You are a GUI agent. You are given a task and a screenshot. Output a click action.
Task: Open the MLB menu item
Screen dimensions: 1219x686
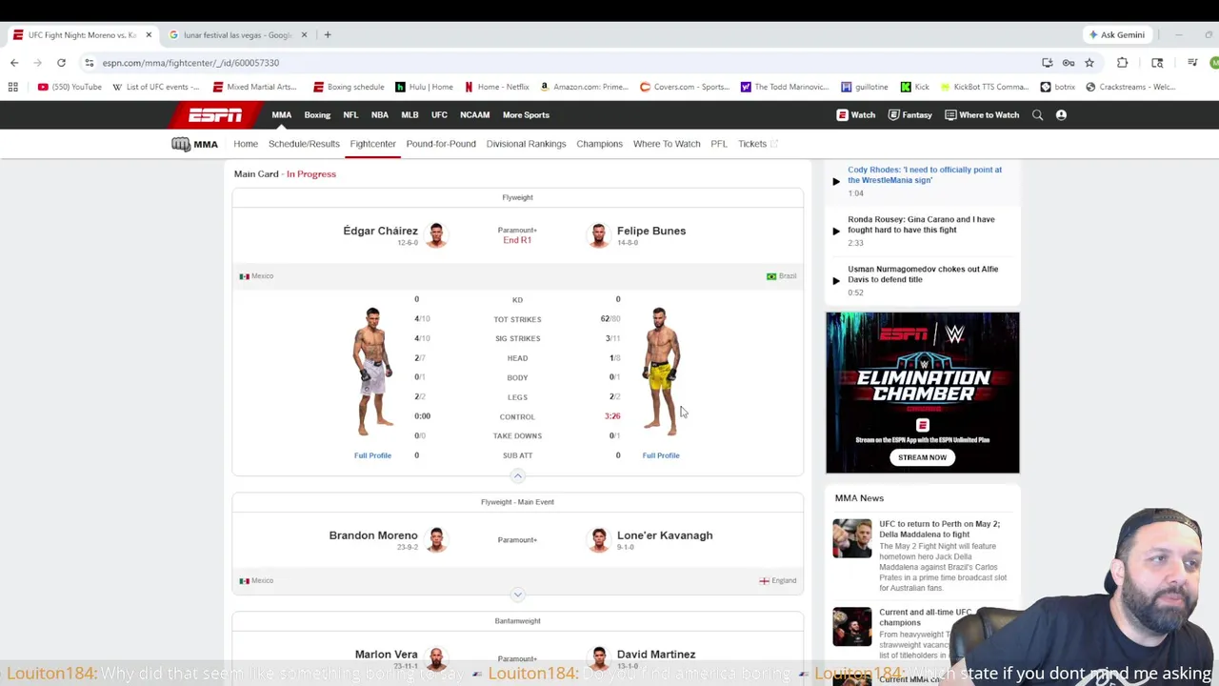[410, 115]
